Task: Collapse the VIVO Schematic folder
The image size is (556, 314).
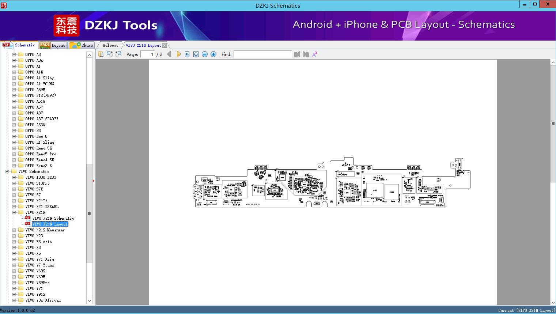Action: (7, 171)
